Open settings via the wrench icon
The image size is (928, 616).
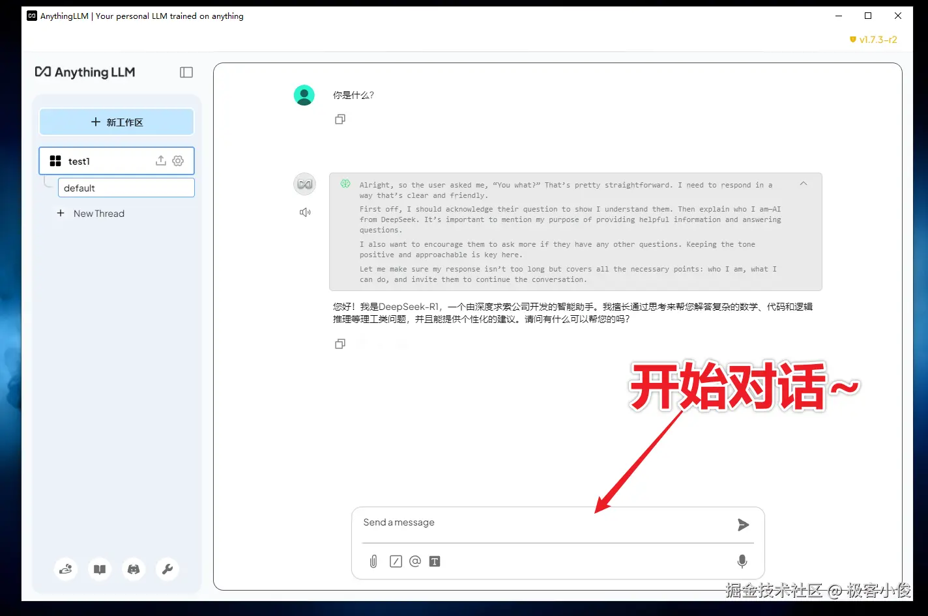coord(167,569)
